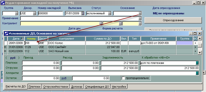Click the Номер column header

pos(31,39)
